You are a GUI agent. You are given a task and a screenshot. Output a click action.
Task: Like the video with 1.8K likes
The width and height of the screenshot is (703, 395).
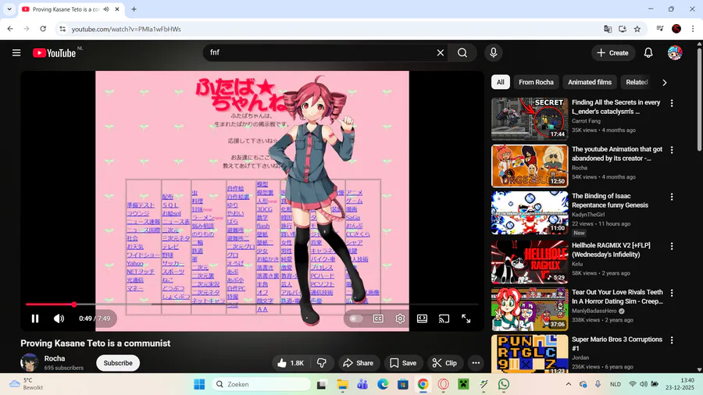point(291,363)
